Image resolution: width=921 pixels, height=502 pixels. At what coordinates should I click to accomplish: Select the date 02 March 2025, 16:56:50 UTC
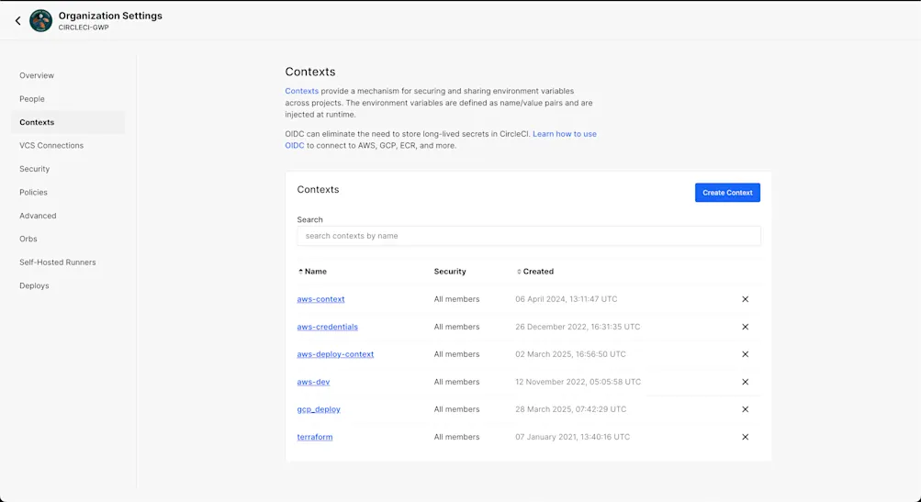570,354
